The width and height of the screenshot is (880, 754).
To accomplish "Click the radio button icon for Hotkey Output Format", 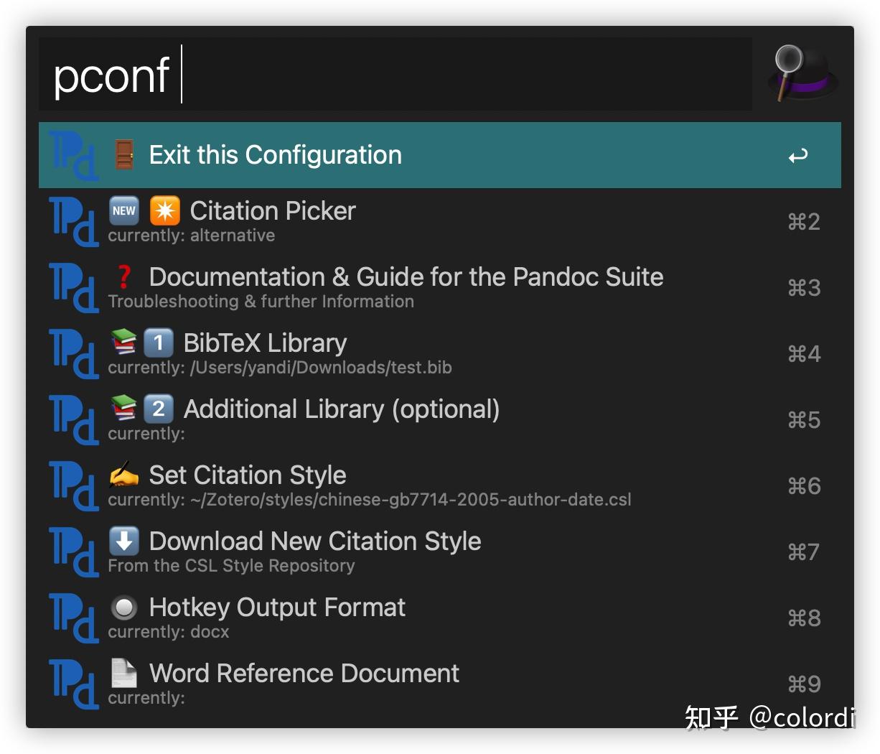I will pos(124,608).
